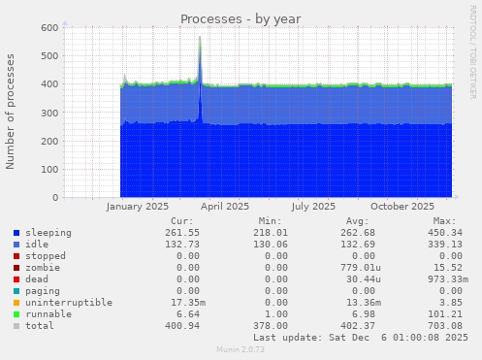Click runnable max value 101.21
This screenshot has width=482, height=360.
point(445,314)
